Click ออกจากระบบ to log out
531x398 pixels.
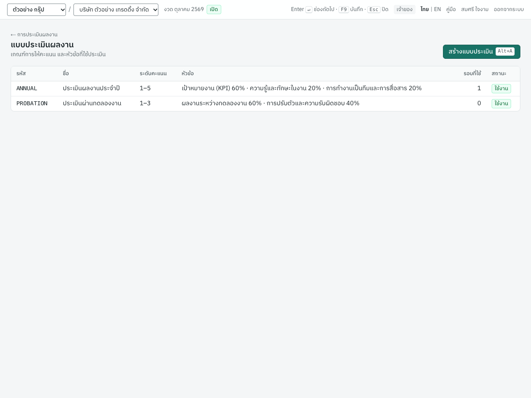point(509,9)
